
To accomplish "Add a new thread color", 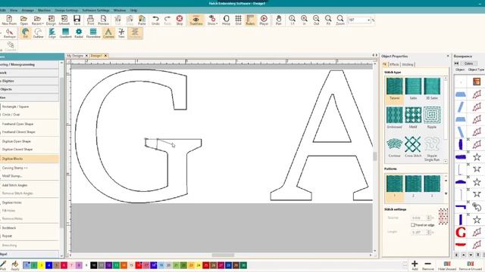I will pyautogui.click(x=415, y=265).
